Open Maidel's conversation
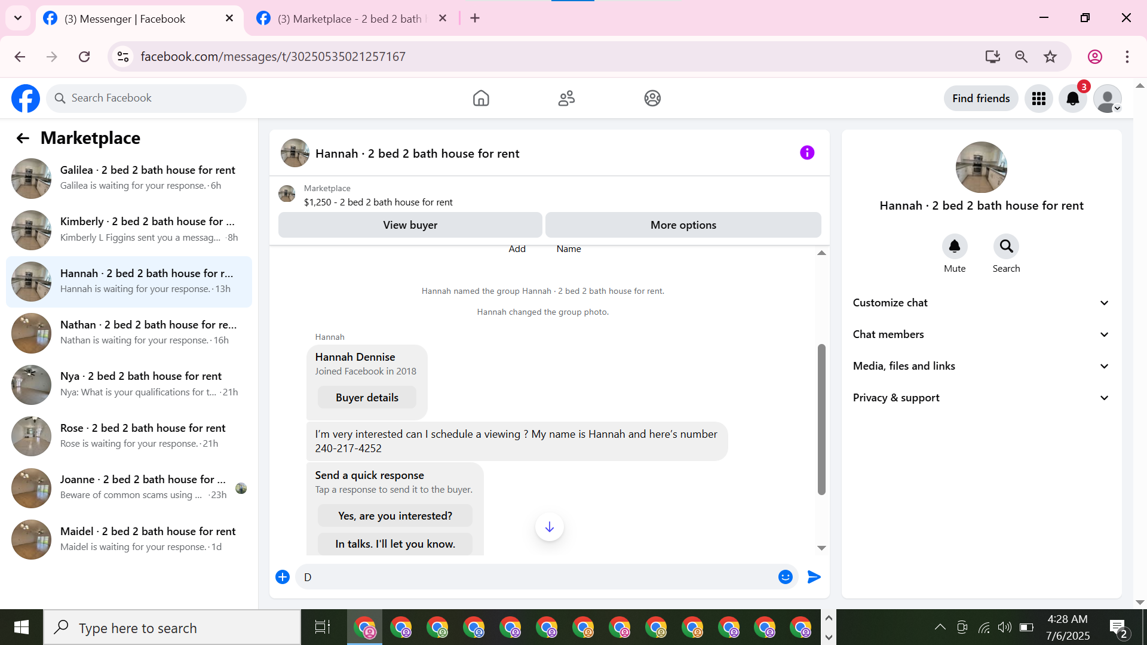Screen dimensions: 1147x645 (x=129, y=540)
